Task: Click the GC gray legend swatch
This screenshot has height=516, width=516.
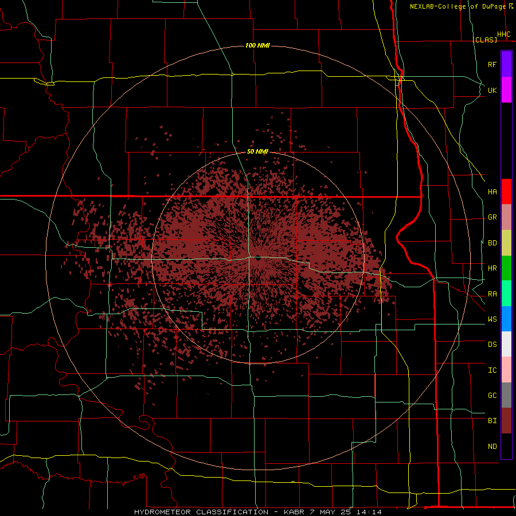Action: pyautogui.click(x=506, y=395)
